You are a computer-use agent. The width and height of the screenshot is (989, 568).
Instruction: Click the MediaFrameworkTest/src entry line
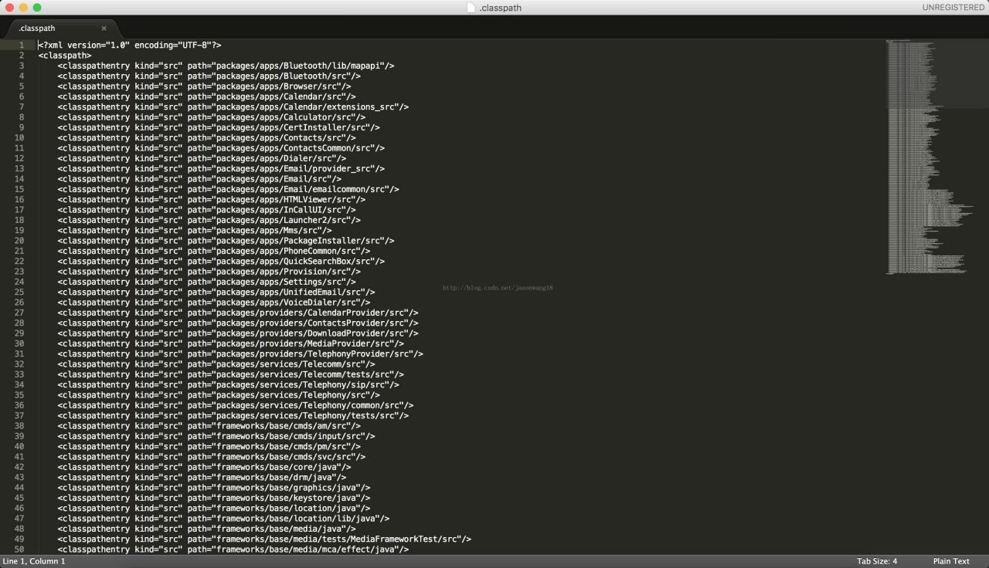tap(264, 539)
